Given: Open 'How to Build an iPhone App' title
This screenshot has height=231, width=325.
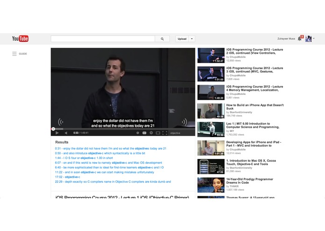Looking at the screenshot, I should [x=255, y=107].
